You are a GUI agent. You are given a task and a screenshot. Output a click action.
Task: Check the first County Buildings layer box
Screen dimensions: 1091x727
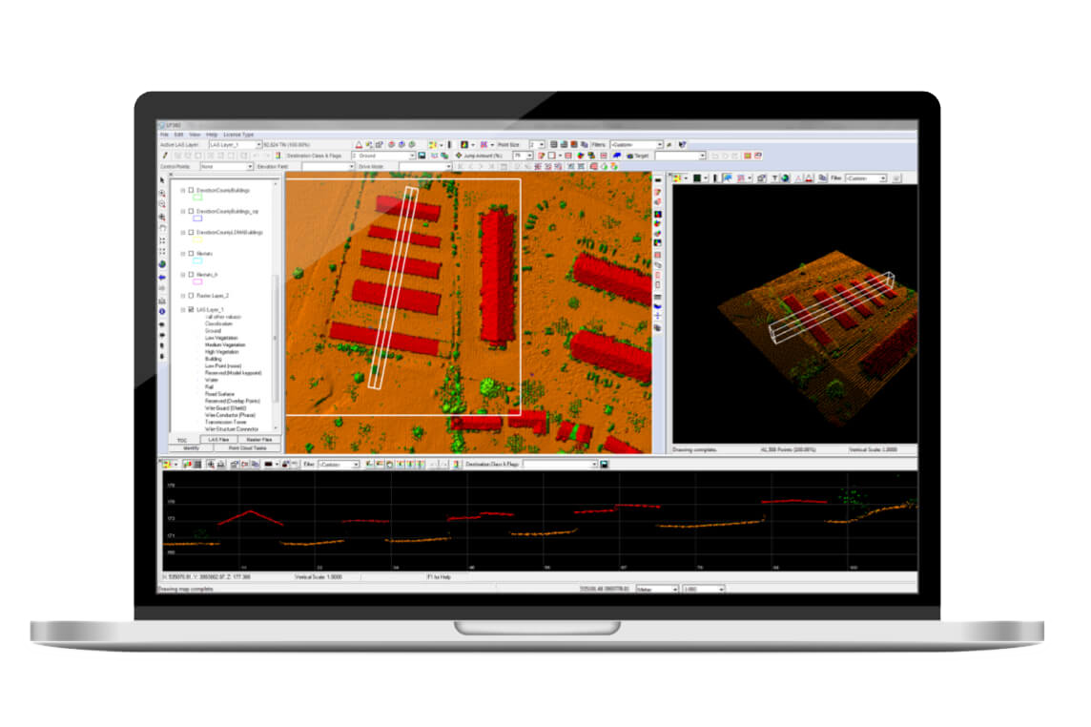pyautogui.click(x=192, y=191)
